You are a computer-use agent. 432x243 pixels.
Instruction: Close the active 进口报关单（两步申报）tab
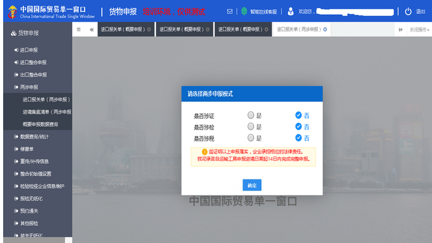[x=325, y=30]
